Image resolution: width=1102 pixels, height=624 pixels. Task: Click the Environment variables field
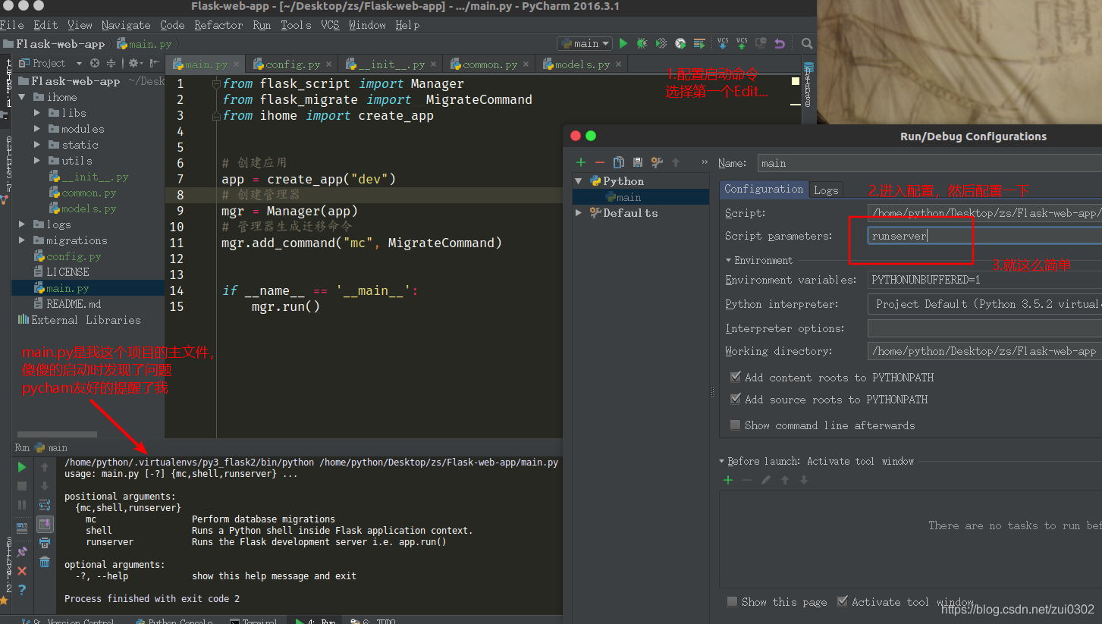point(984,280)
